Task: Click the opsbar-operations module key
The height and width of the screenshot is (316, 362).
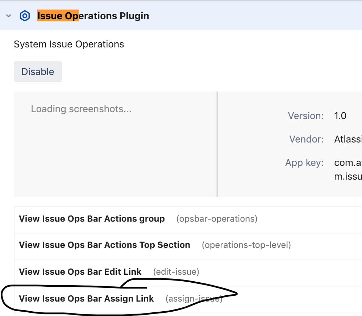Action: (x=217, y=219)
